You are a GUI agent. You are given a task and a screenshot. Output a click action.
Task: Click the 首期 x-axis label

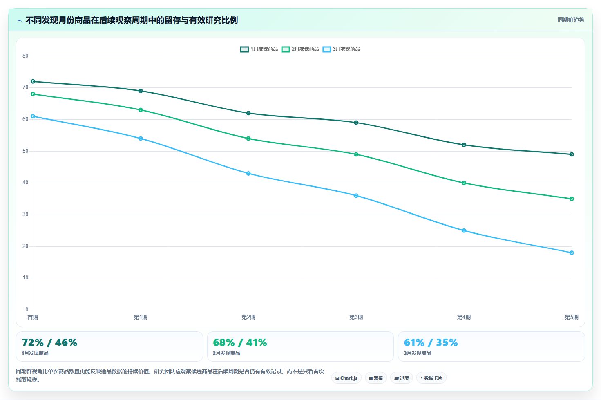click(33, 317)
